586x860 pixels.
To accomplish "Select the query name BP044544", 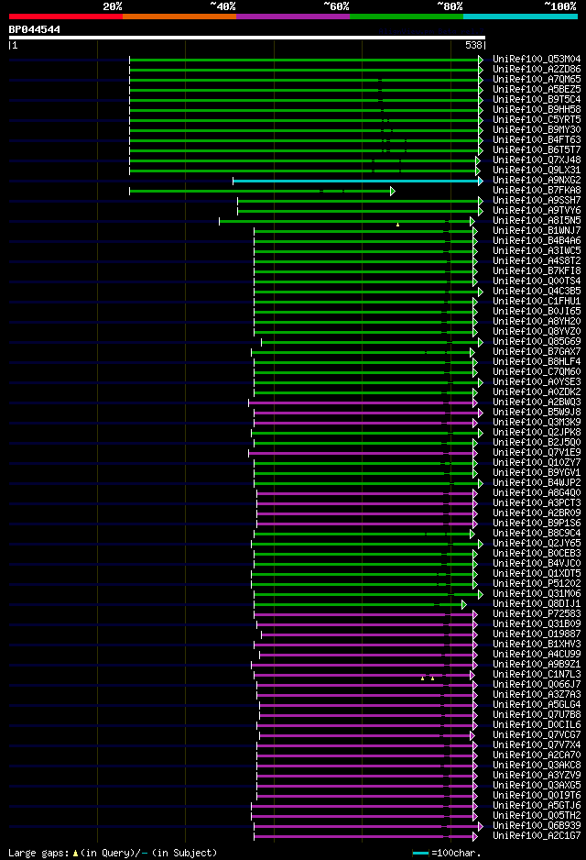I will point(35,29).
